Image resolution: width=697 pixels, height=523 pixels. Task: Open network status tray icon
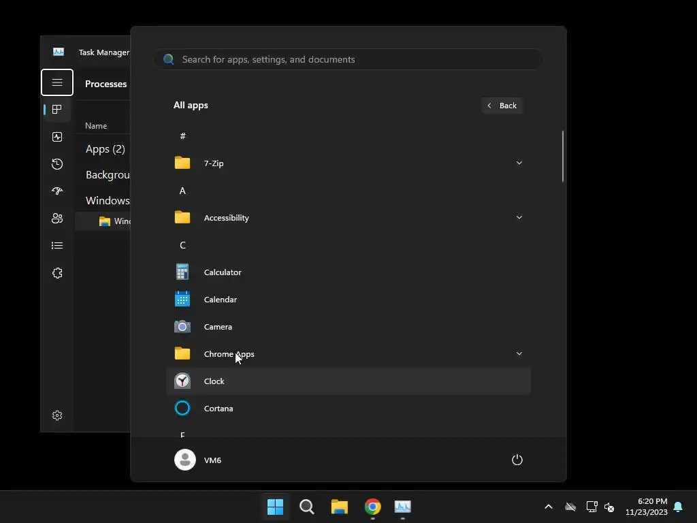591,507
